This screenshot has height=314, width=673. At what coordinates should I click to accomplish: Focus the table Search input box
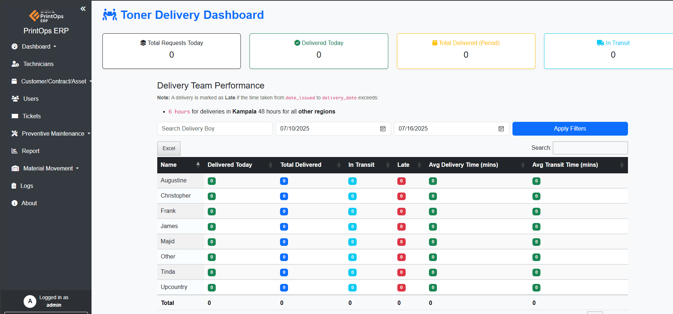[x=590, y=148]
